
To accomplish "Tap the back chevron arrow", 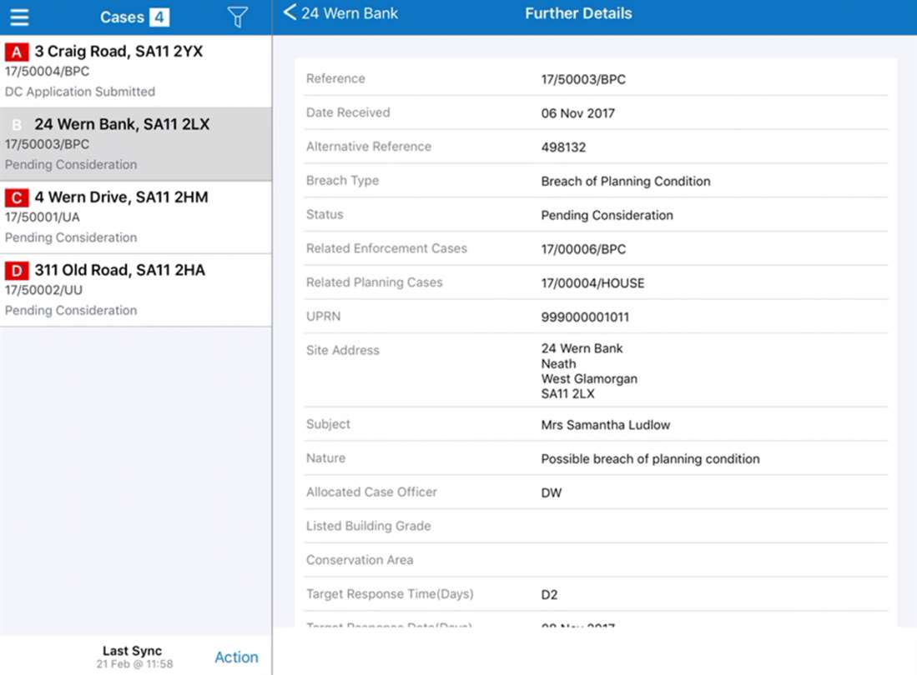I will (290, 12).
